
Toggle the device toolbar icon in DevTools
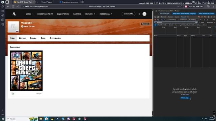158,17
